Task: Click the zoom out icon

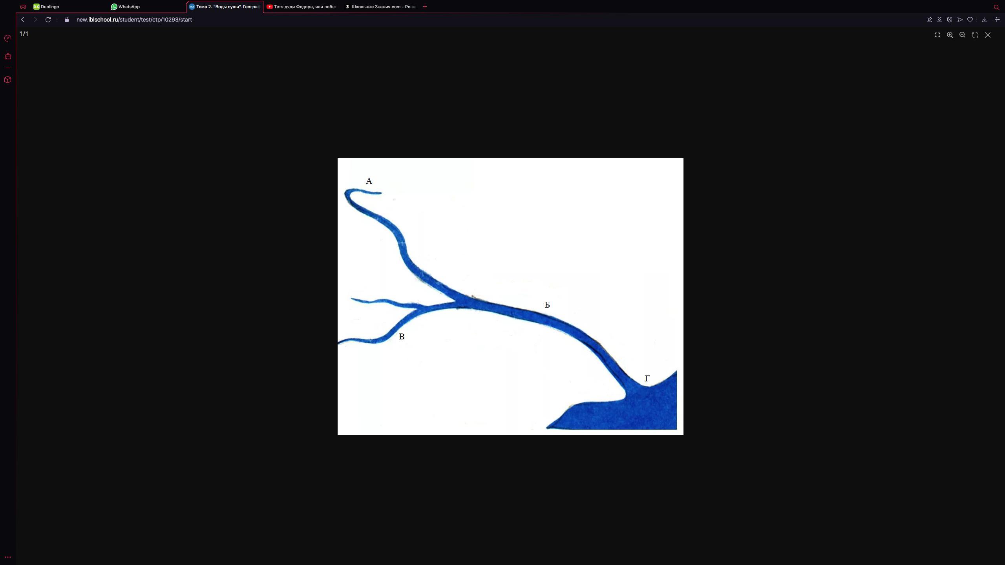Action: coord(961,35)
